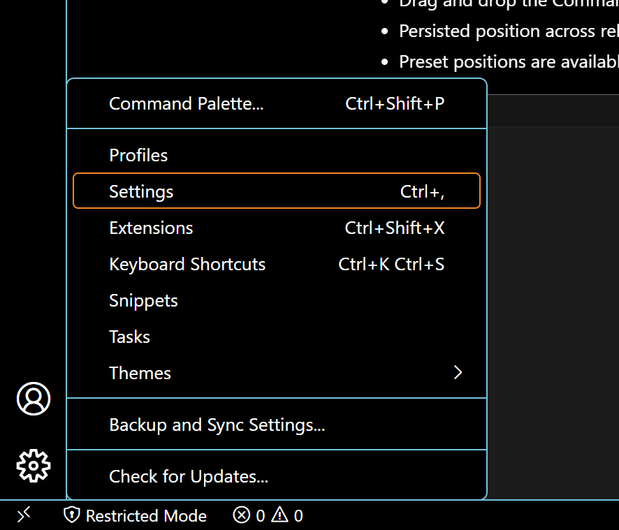The width and height of the screenshot is (619, 530).
Task: Open the Profiles menu item
Action: pos(138,155)
